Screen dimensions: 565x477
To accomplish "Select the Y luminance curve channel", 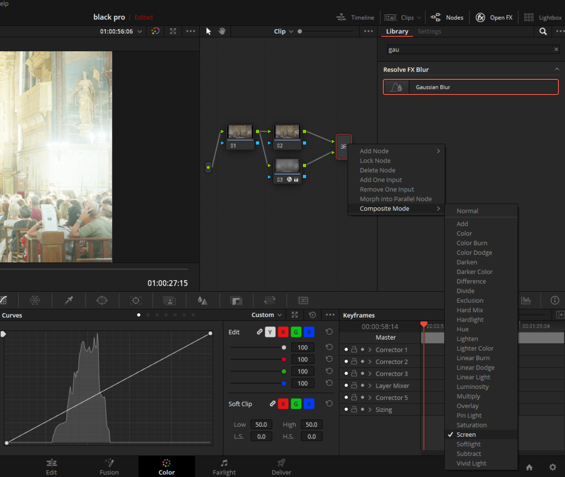I will coord(270,332).
